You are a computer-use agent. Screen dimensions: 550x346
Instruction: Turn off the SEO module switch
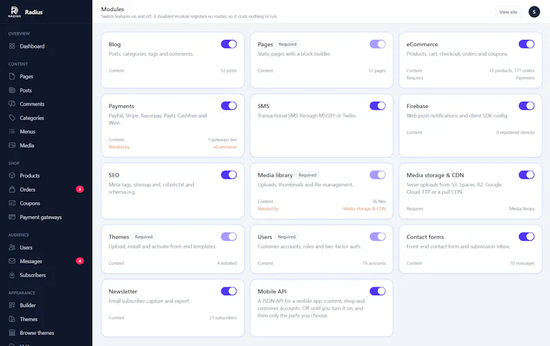[x=229, y=175]
